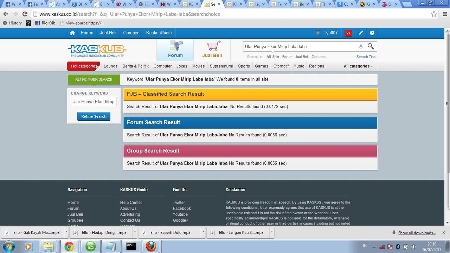Viewport: 450px width, 253px height.
Task: Select Groupee search scope
Action: pyautogui.click(x=319, y=57)
